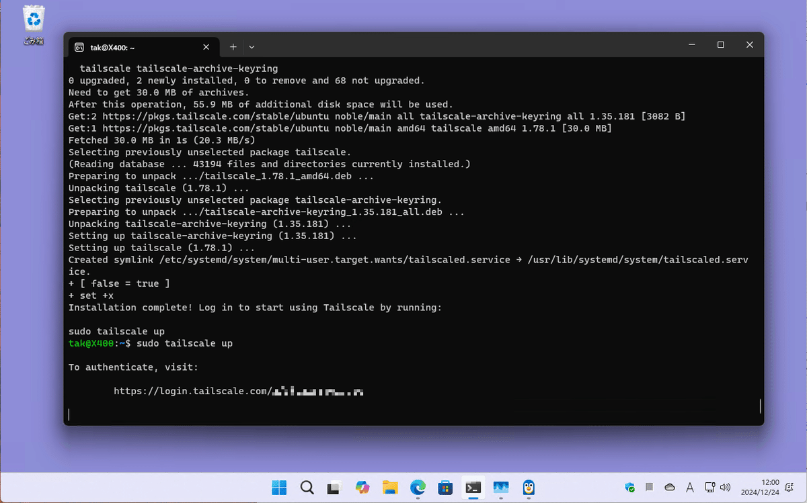Click the terminal icon in the tab title

click(x=79, y=47)
